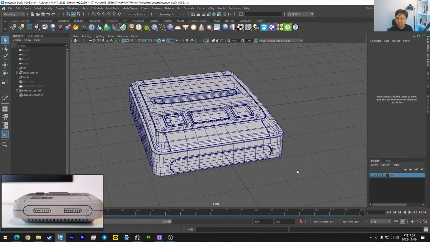Open the Edit Mesh menu
430x242 pixels.
point(97,8)
